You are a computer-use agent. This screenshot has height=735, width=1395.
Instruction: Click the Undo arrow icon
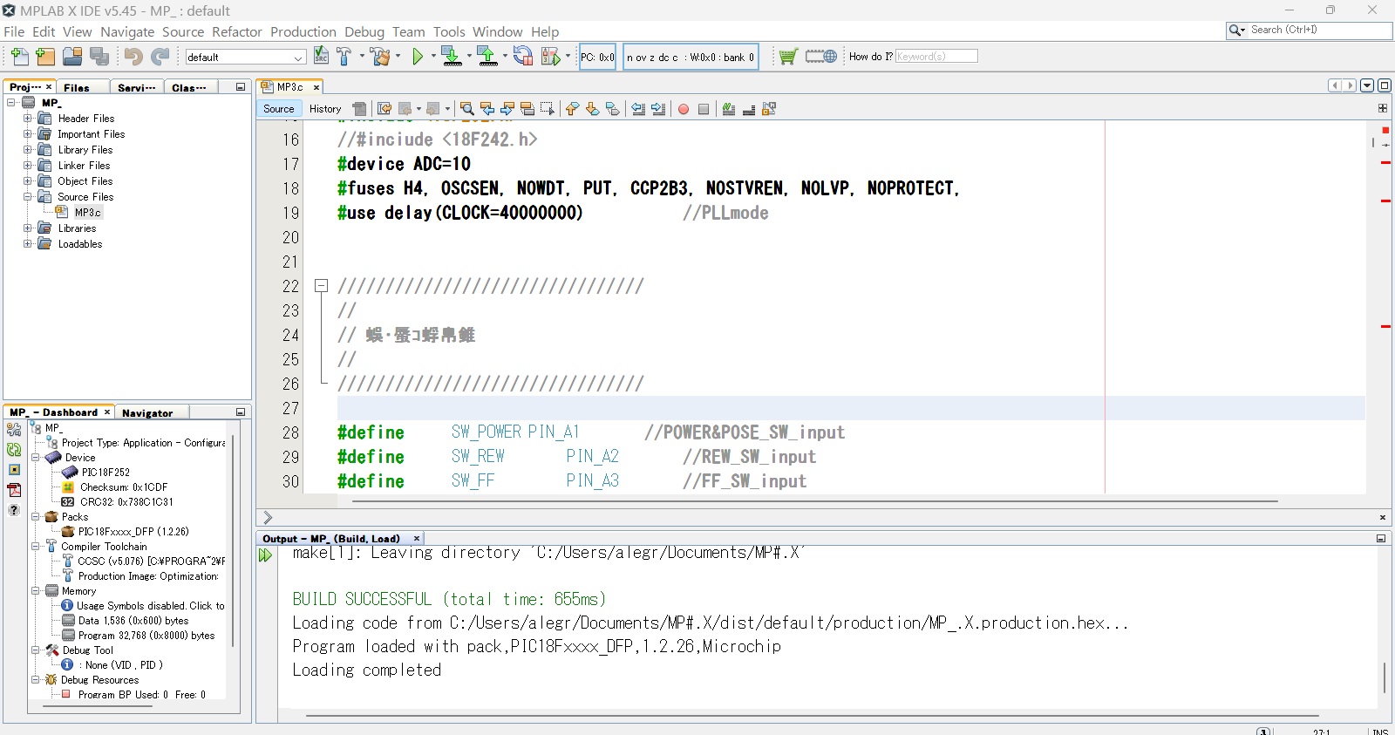[133, 57]
